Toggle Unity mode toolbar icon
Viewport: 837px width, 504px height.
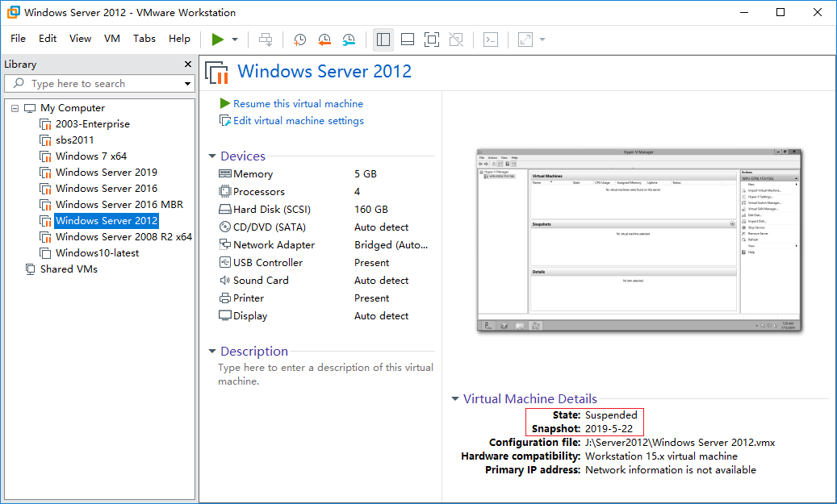tap(456, 39)
